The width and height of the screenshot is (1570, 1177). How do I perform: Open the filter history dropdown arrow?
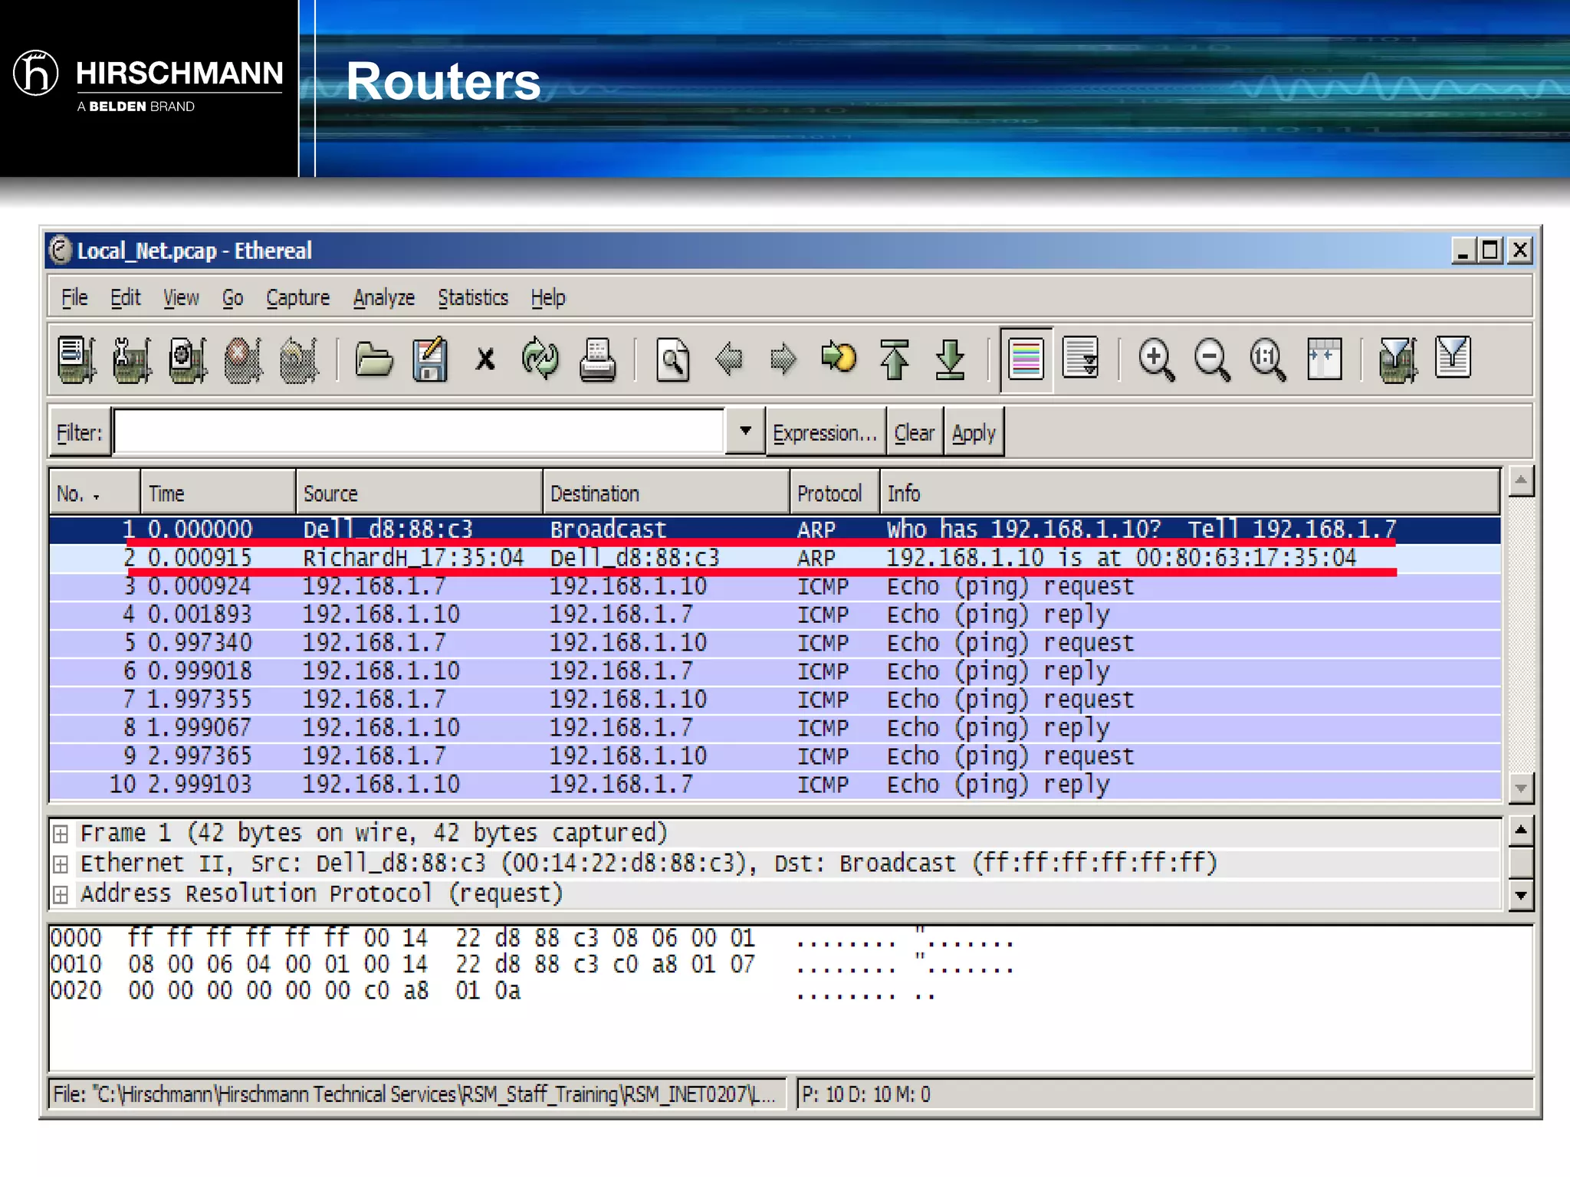[744, 431]
